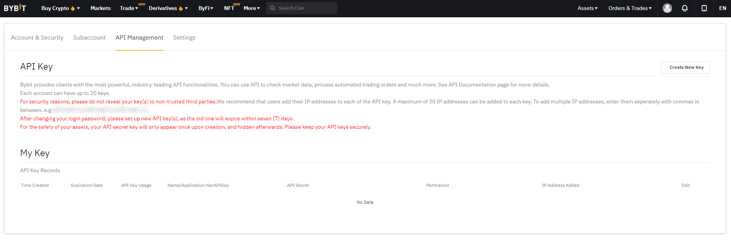This screenshot has width=731, height=246.
Task: Go to Markets page
Action: click(101, 8)
